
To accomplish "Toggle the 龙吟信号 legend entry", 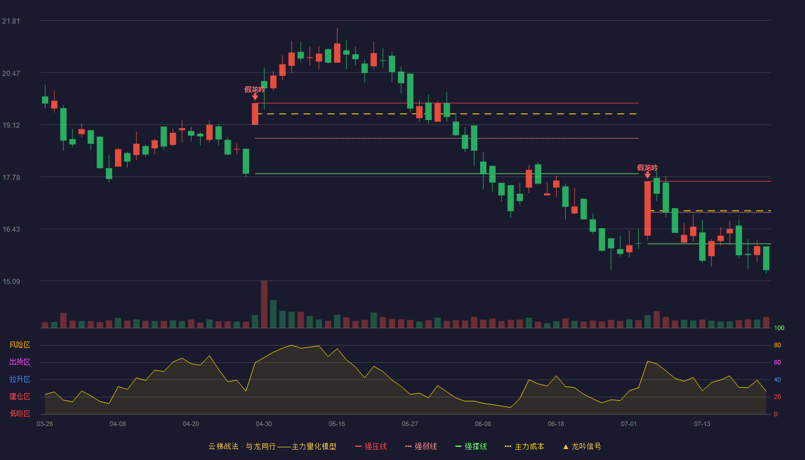I will (x=582, y=446).
